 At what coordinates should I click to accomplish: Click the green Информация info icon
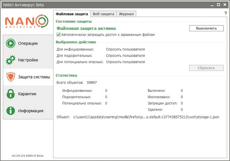[x=11, y=111]
